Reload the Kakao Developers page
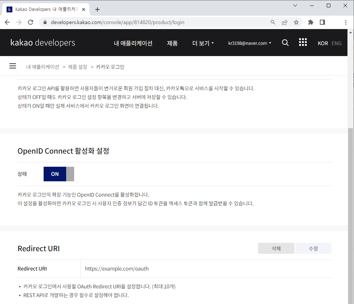This screenshot has height=304, width=354. [x=31, y=22]
